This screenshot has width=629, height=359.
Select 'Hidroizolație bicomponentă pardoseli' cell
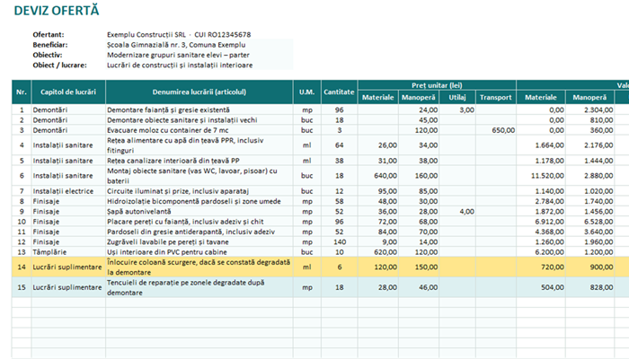199,201
